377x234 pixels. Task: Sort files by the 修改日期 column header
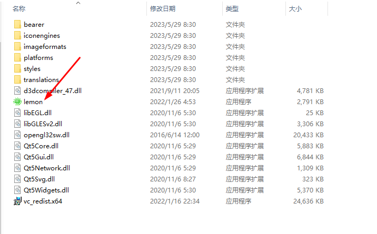184,9
